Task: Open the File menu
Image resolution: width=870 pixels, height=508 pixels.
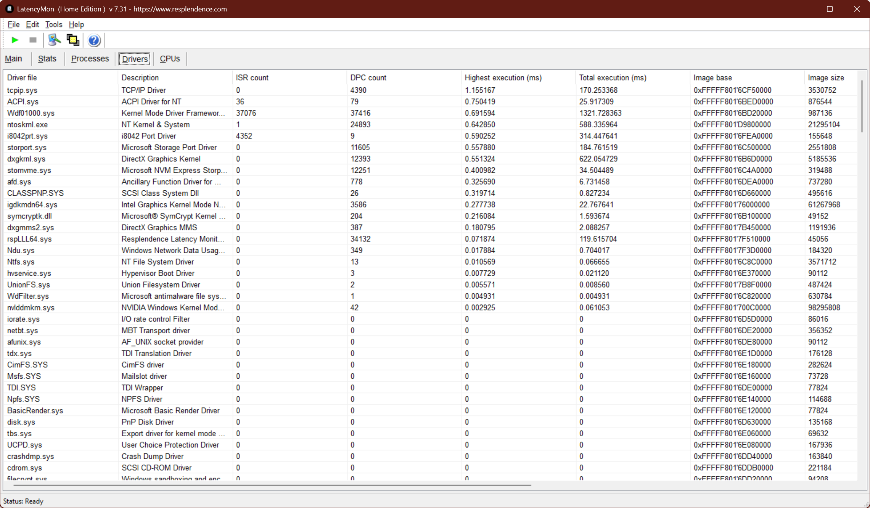Action: (13, 24)
